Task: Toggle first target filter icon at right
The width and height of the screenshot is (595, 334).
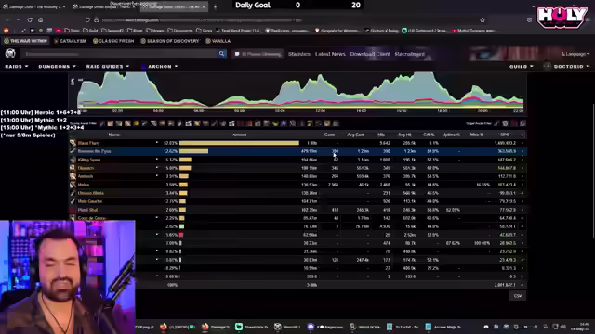Action: coord(496,123)
